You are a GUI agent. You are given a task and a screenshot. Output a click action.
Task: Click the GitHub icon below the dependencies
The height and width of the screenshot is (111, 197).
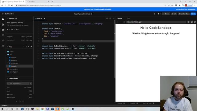coord(20,101)
